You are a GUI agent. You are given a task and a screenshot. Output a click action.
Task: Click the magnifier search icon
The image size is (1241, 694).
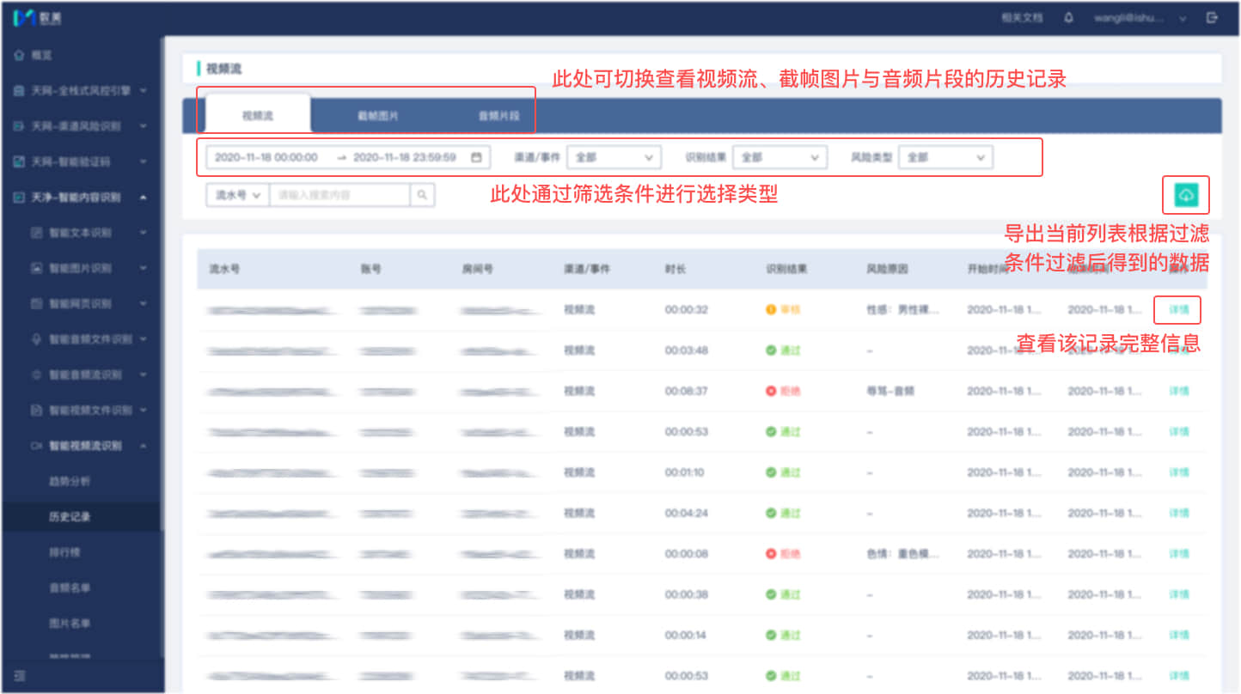(x=422, y=195)
